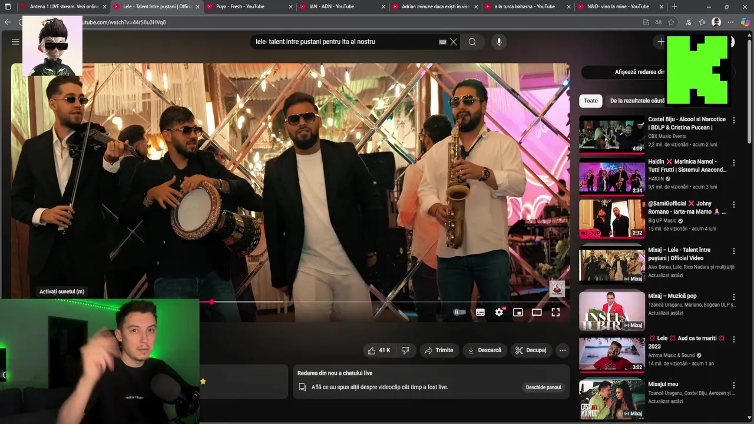Screen dimensions: 754x424
Task: Open the YouTube guide hamburger menu
Action: [16, 42]
